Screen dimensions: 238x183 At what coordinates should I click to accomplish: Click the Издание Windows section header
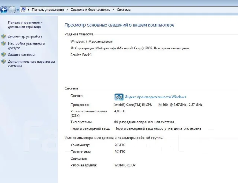tap(79, 34)
